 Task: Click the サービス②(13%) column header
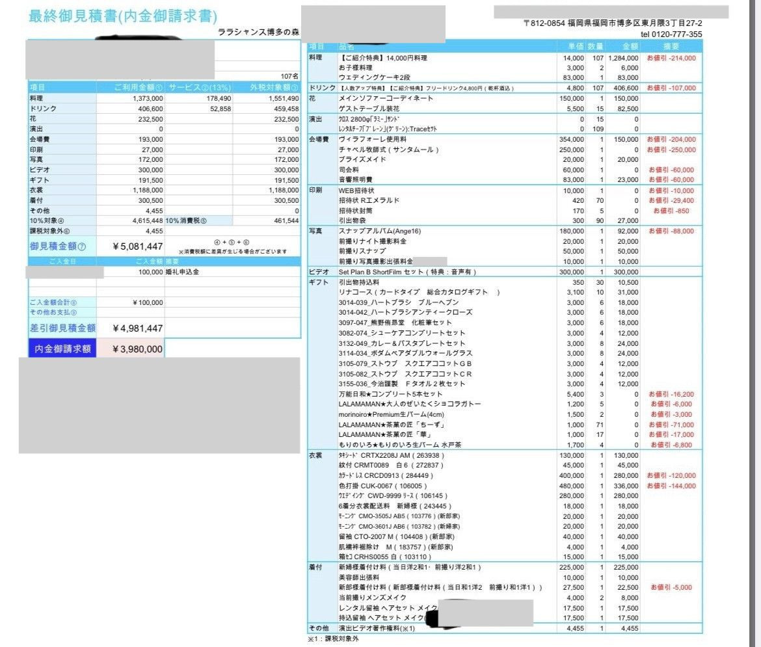[x=200, y=87]
